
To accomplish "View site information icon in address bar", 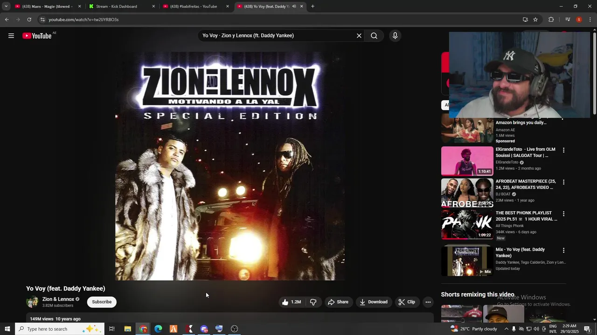I will pos(42,20).
